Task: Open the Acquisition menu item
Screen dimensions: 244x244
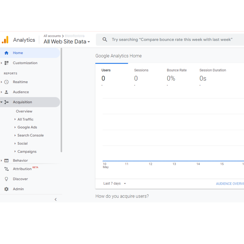Action: [30, 102]
